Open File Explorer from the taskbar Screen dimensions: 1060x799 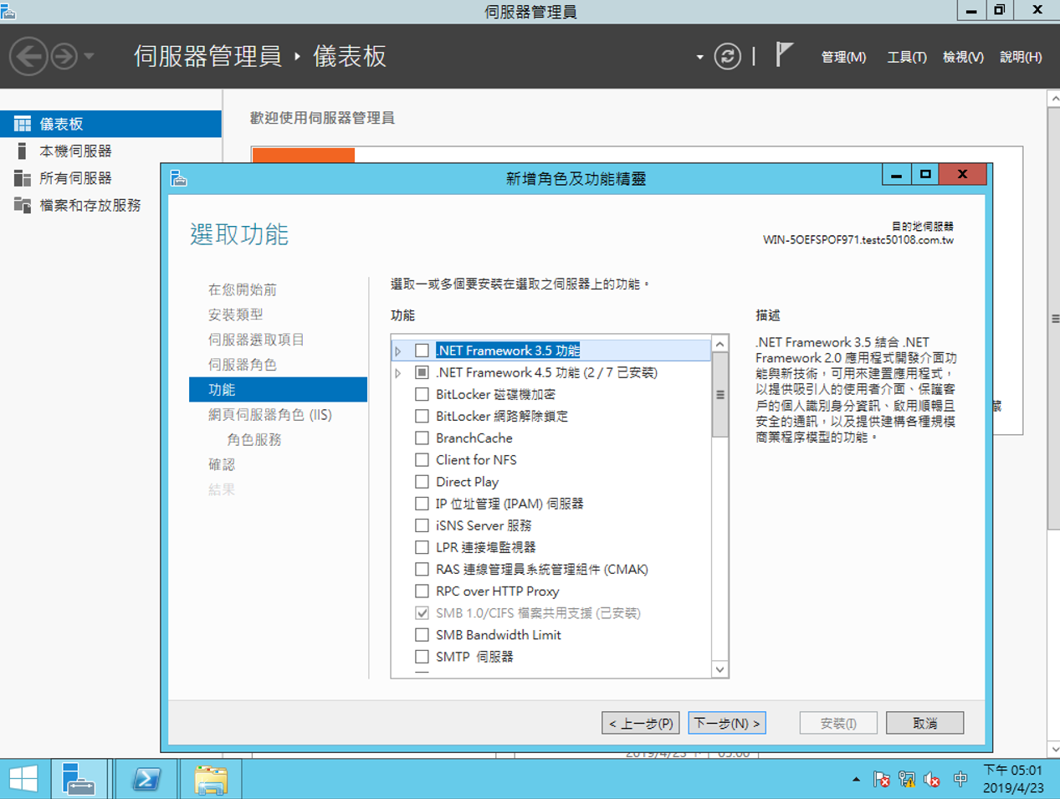pyautogui.click(x=211, y=780)
